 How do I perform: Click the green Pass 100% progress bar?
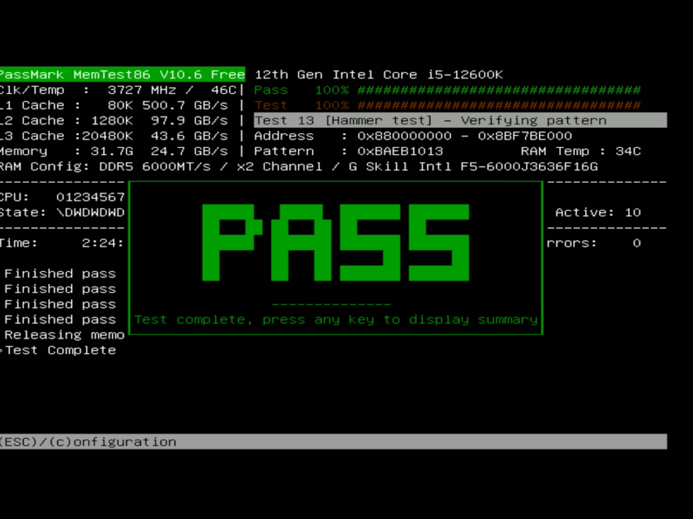[447, 90]
